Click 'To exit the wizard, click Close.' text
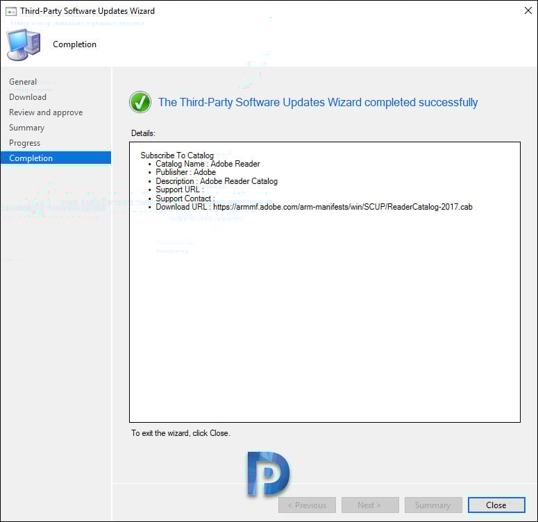538x522 pixels. (x=180, y=433)
